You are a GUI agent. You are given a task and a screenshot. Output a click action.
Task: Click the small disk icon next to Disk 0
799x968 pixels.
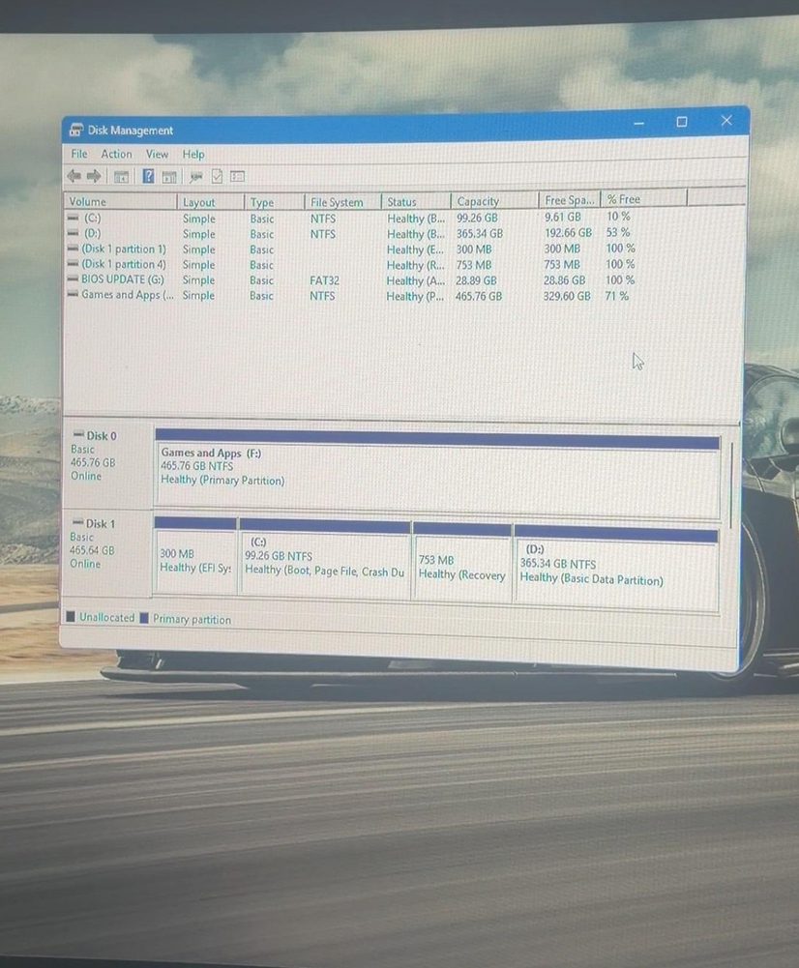click(78, 434)
